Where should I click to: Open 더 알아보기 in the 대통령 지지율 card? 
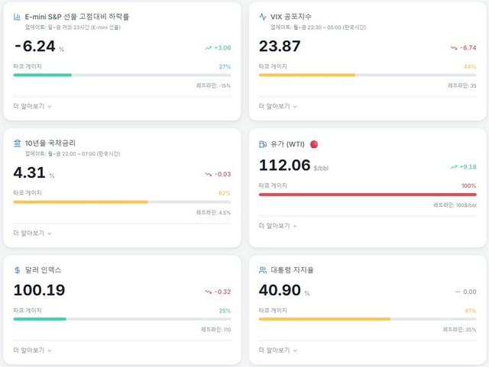point(278,350)
